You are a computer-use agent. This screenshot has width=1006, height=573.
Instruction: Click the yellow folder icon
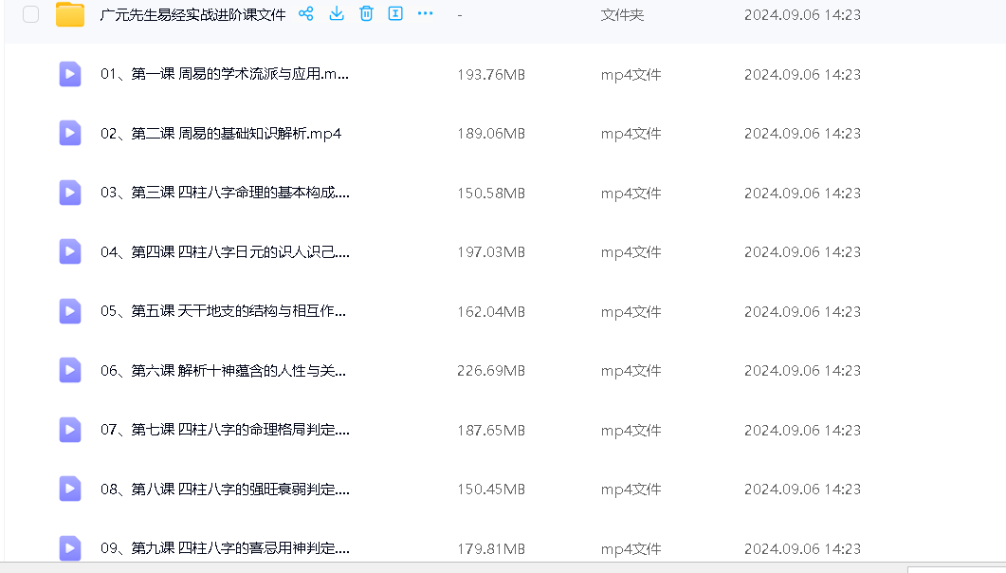[70, 14]
